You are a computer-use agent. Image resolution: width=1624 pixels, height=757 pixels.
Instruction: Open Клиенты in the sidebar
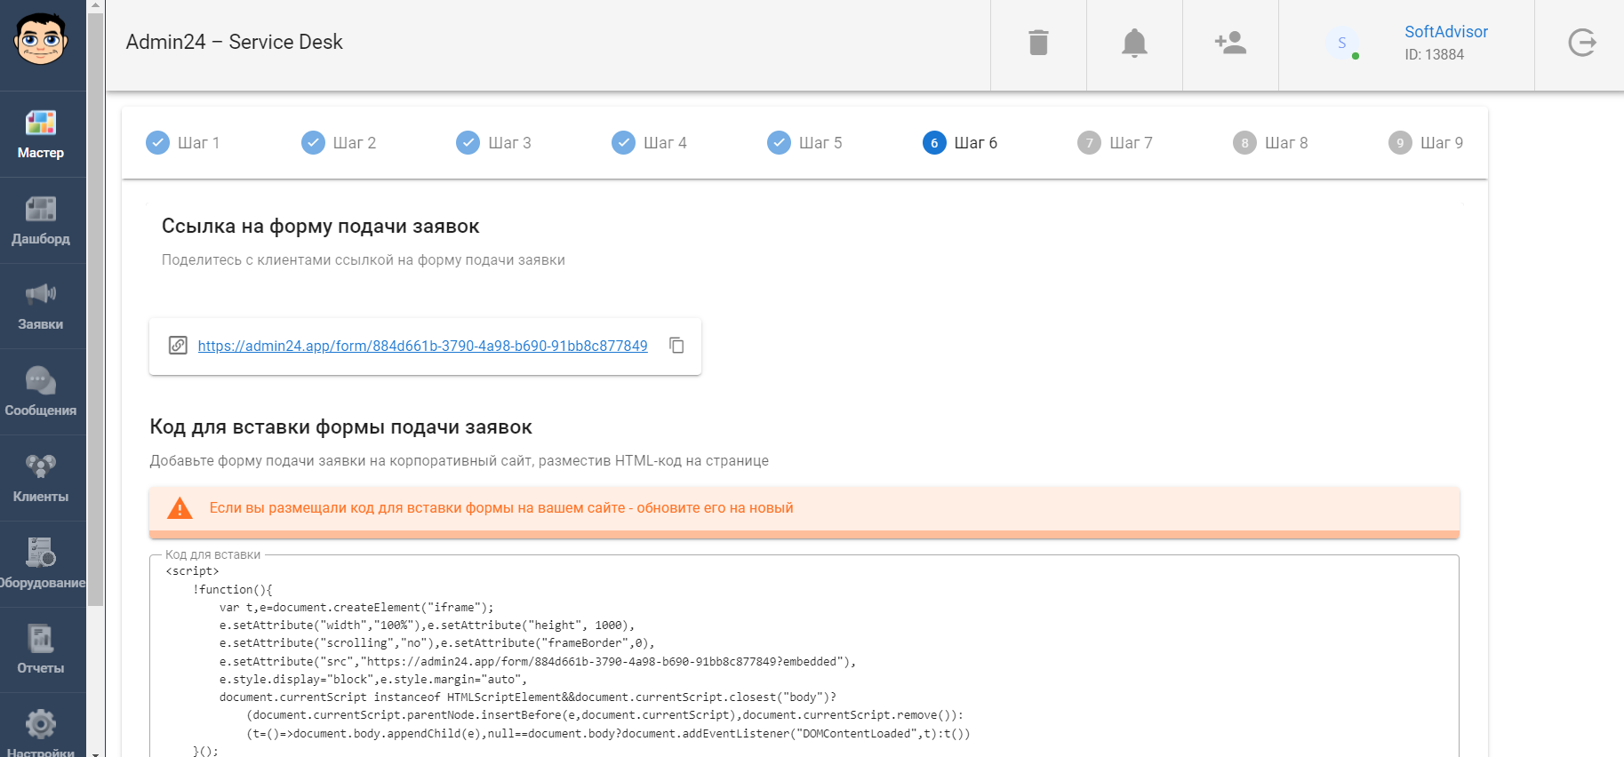[x=41, y=478]
